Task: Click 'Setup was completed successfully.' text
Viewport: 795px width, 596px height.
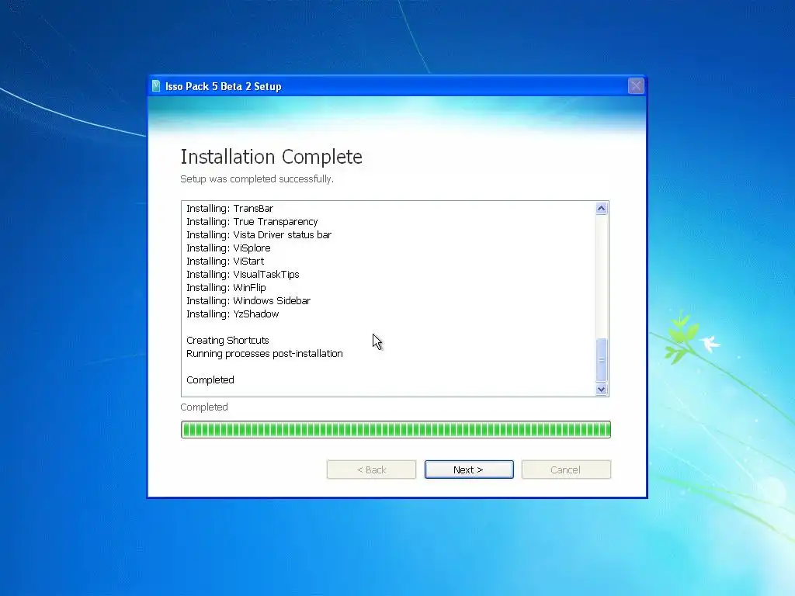Action: coord(257,179)
